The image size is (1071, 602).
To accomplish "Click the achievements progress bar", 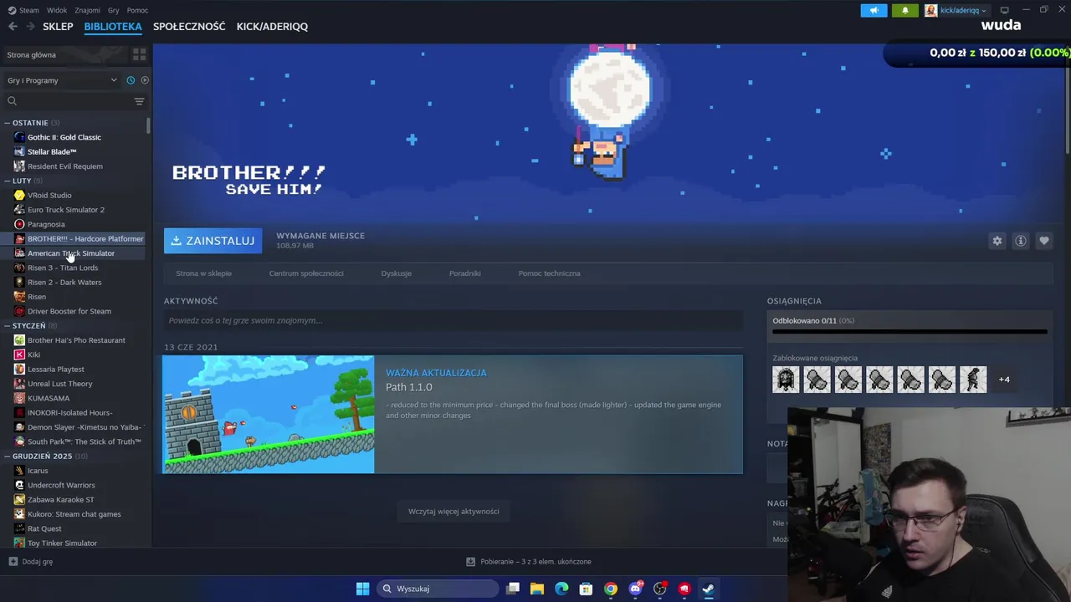I will coord(910,332).
